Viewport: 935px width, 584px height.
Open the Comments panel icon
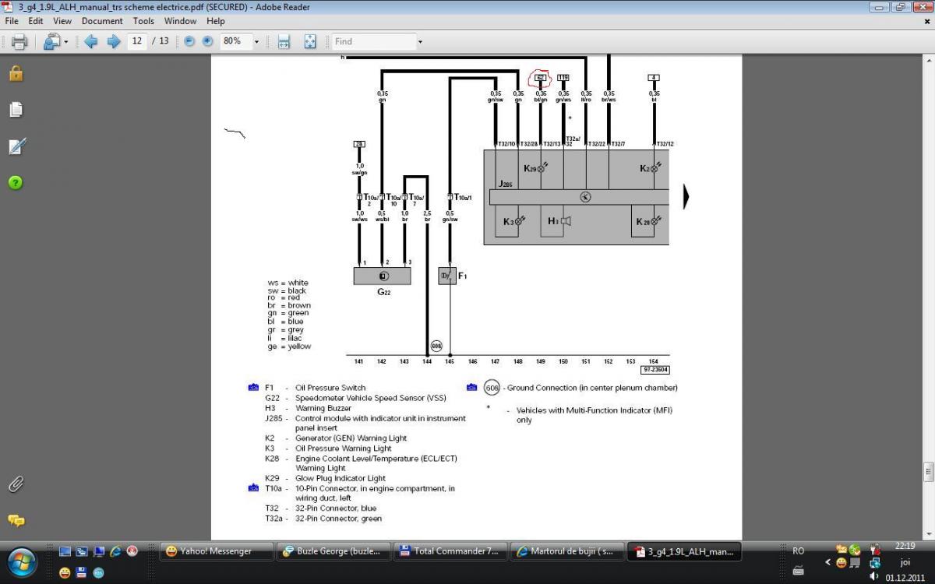click(x=16, y=520)
